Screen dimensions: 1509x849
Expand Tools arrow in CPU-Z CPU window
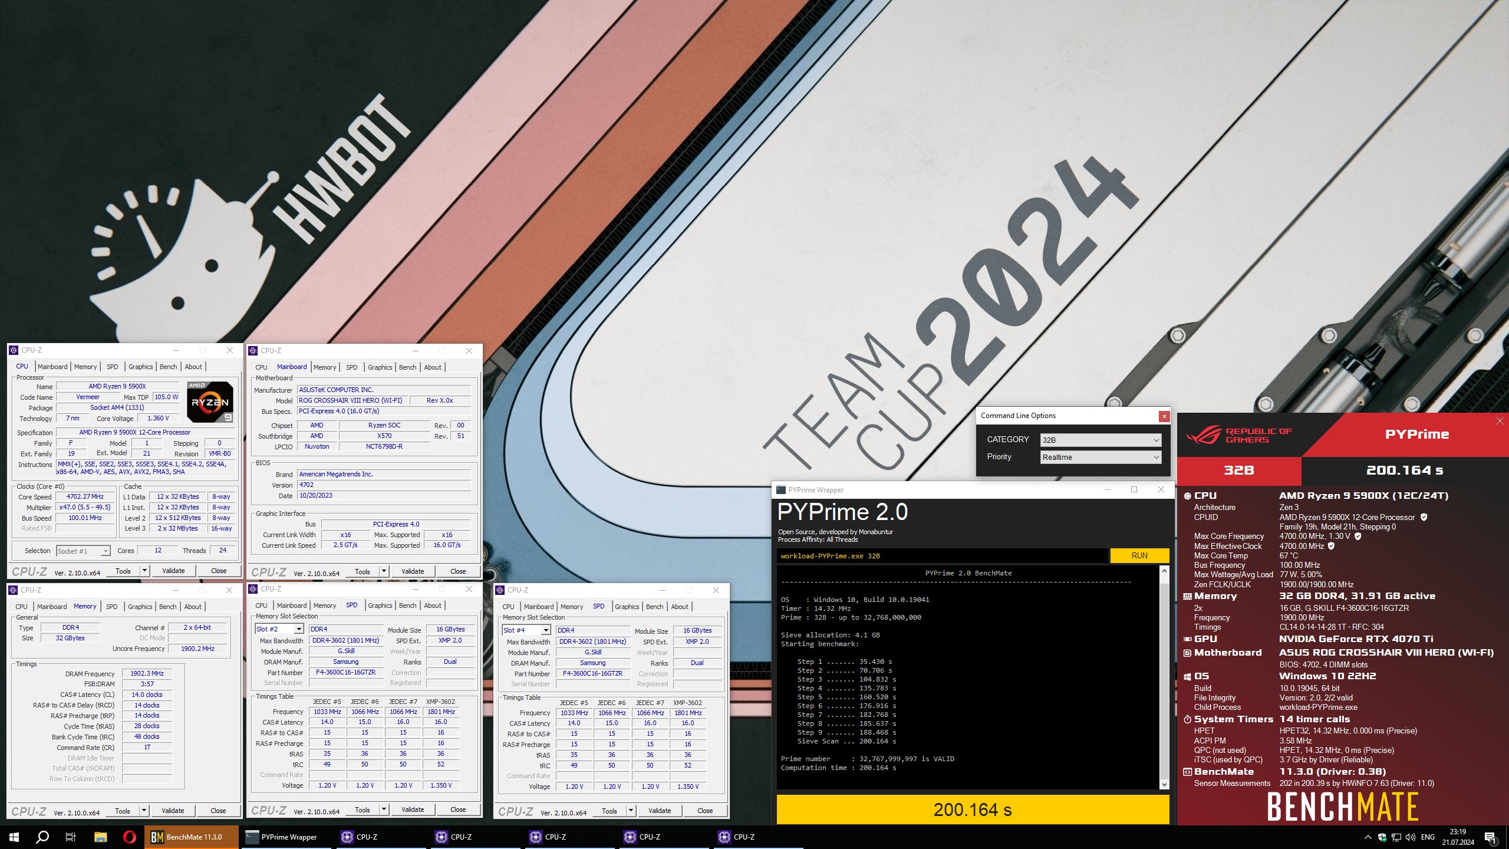(x=144, y=571)
